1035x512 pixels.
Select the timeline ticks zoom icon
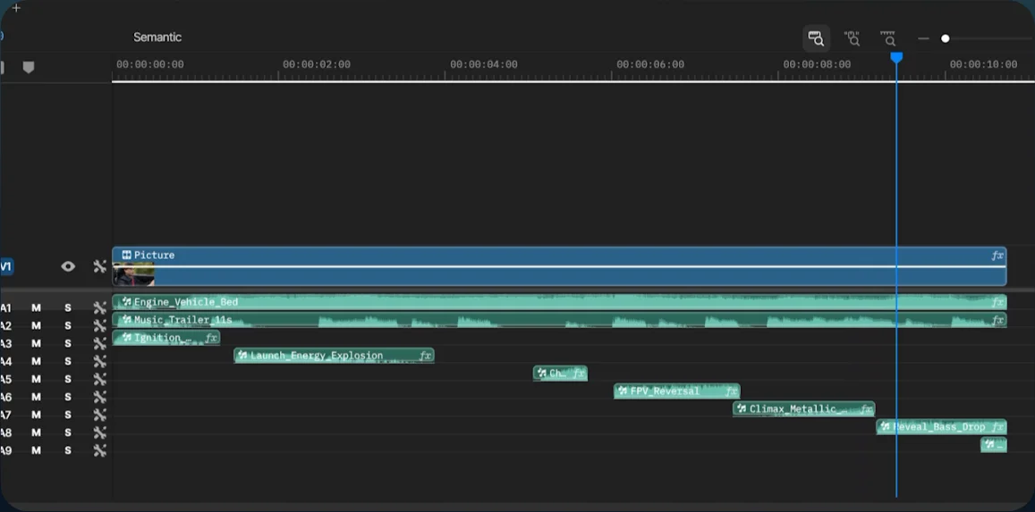tap(887, 38)
